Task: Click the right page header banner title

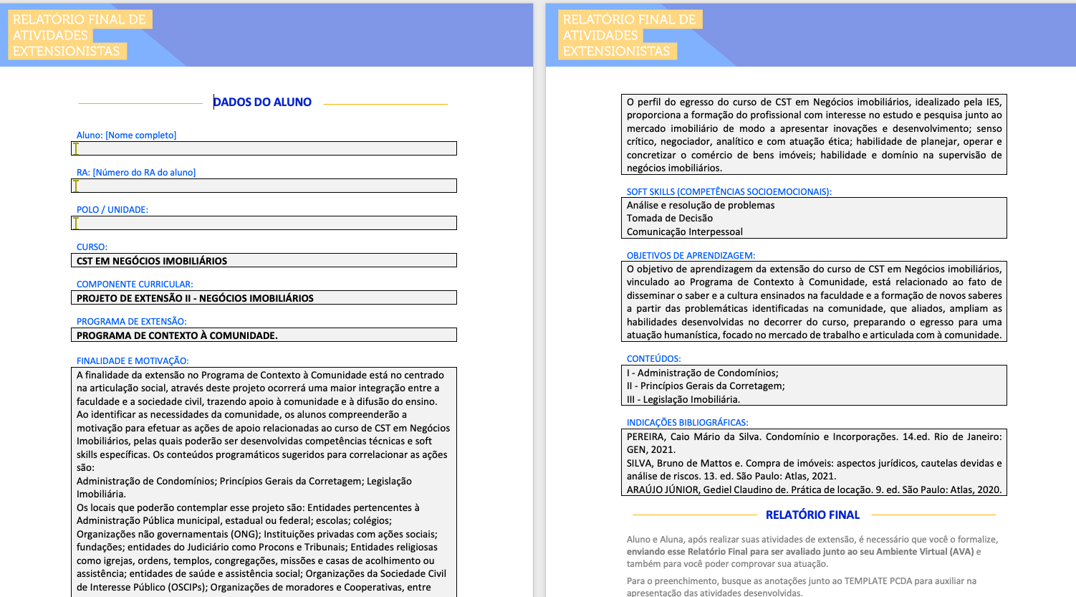Action: [x=629, y=35]
